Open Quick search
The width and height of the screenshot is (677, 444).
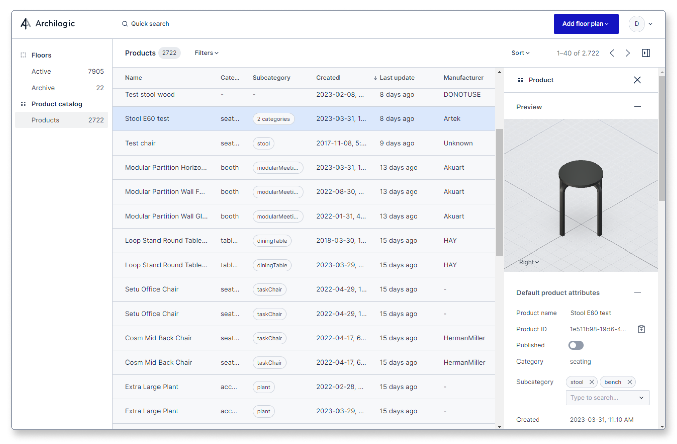146,24
